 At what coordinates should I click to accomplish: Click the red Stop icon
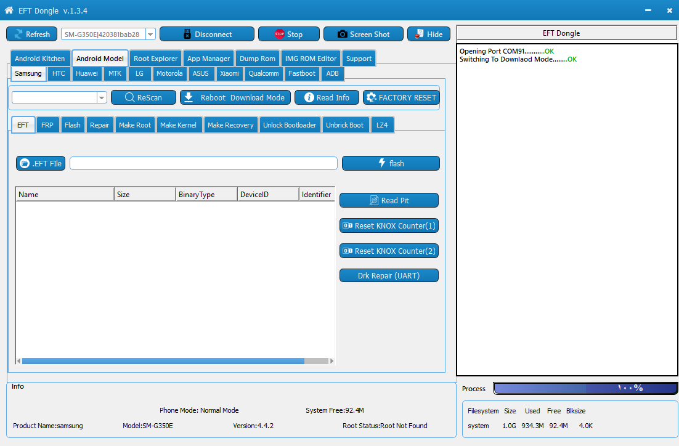click(279, 34)
